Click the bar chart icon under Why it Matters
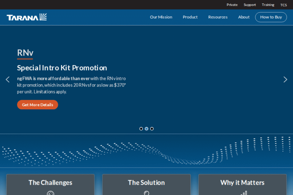 click(x=243, y=193)
